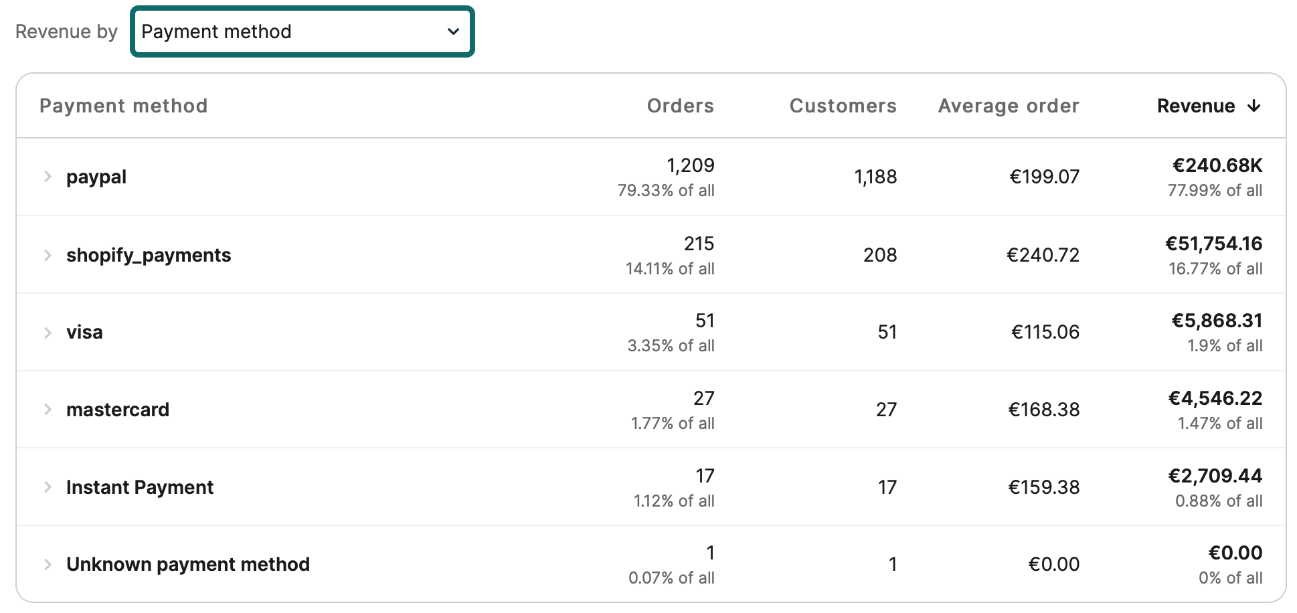Expand the shopify_payments row

[47, 254]
